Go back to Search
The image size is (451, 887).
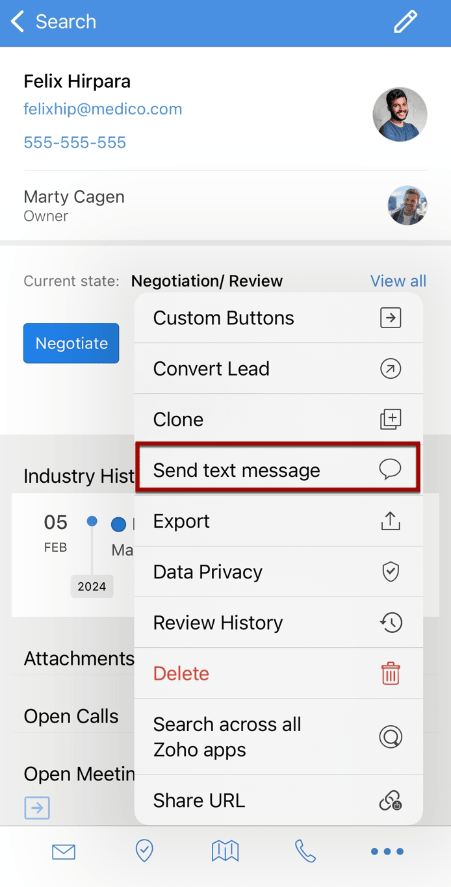coord(53,21)
